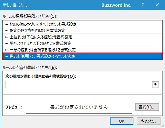165x128 pixels.
Task: Click the help question mark icon
Action: 143,5
